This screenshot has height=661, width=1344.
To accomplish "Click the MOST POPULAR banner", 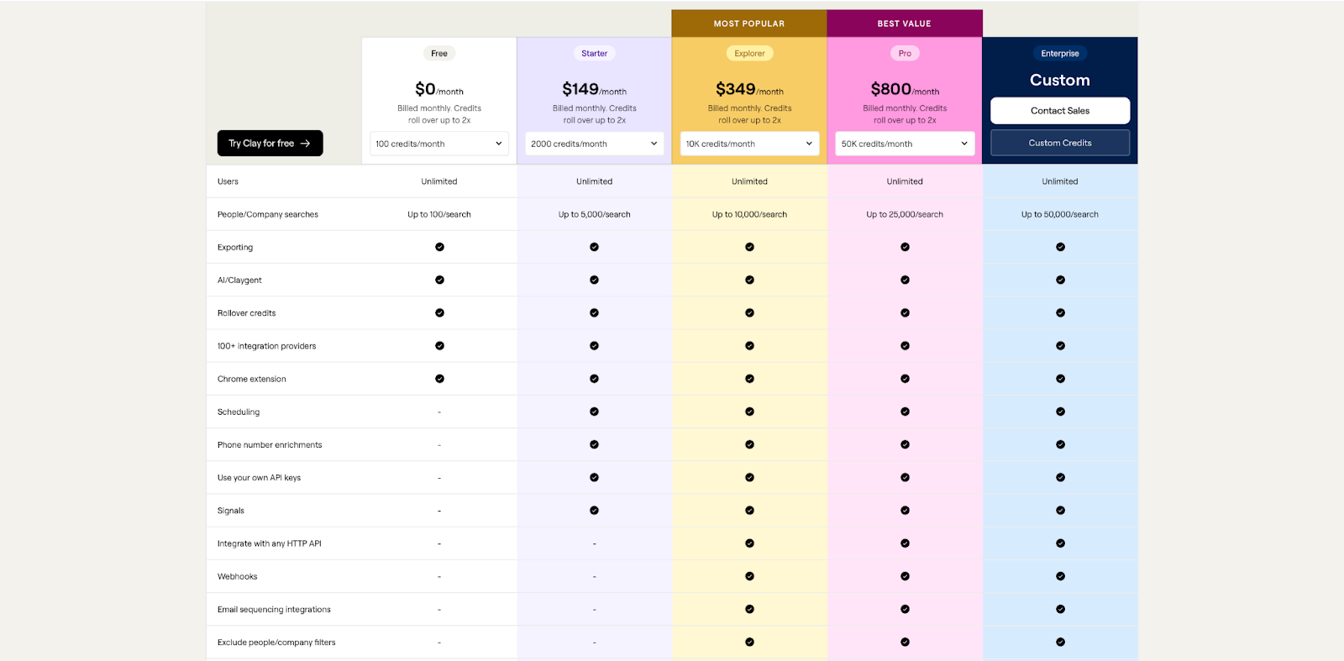I will [x=749, y=24].
